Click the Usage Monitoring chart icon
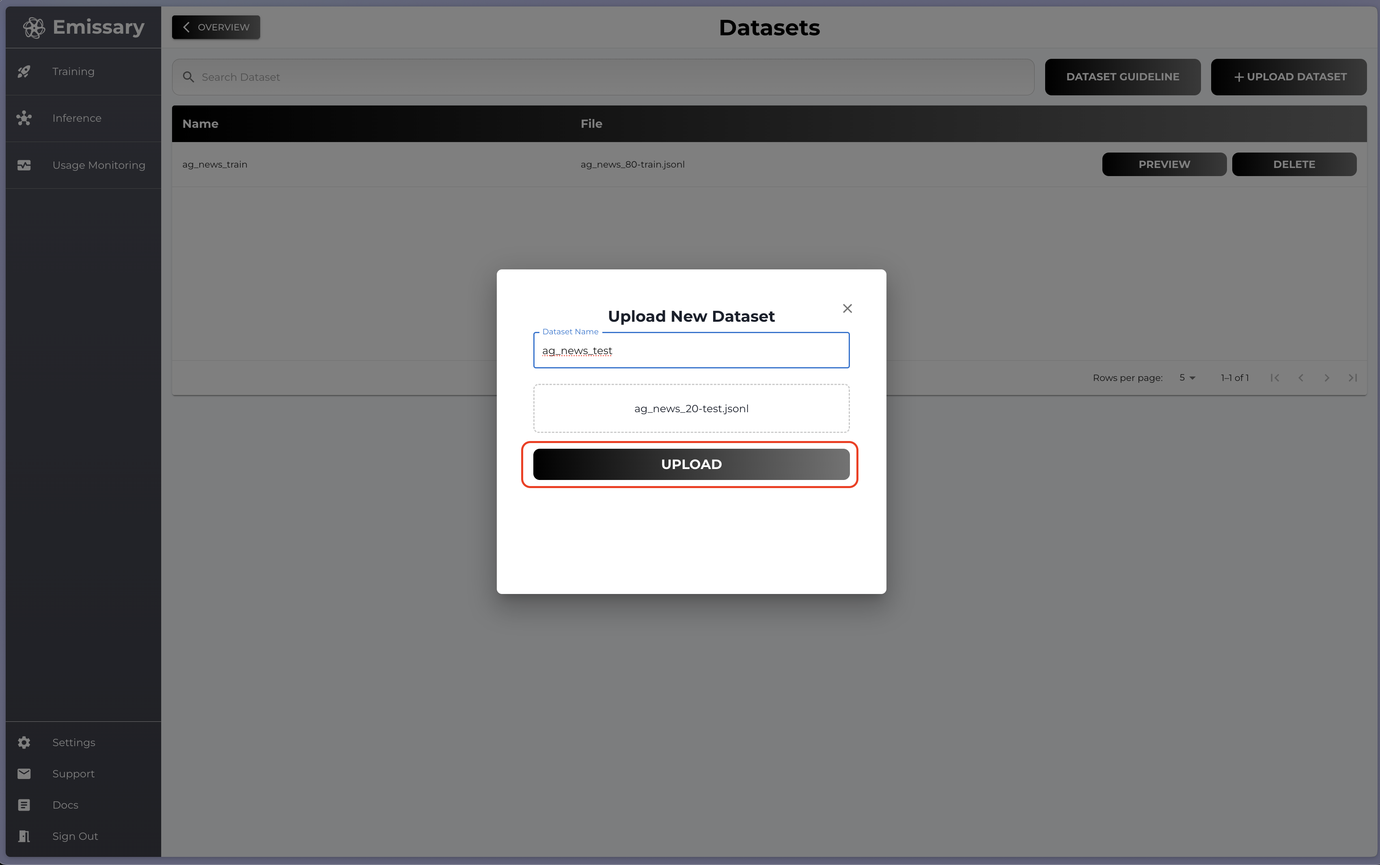Viewport: 1380px width, 865px height. pyautogui.click(x=24, y=165)
